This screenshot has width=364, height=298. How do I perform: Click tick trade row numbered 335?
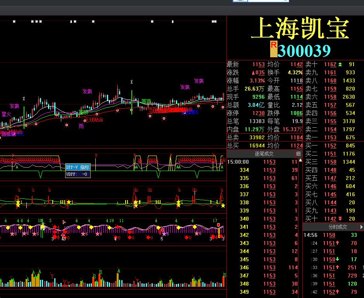[x=262, y=178]
